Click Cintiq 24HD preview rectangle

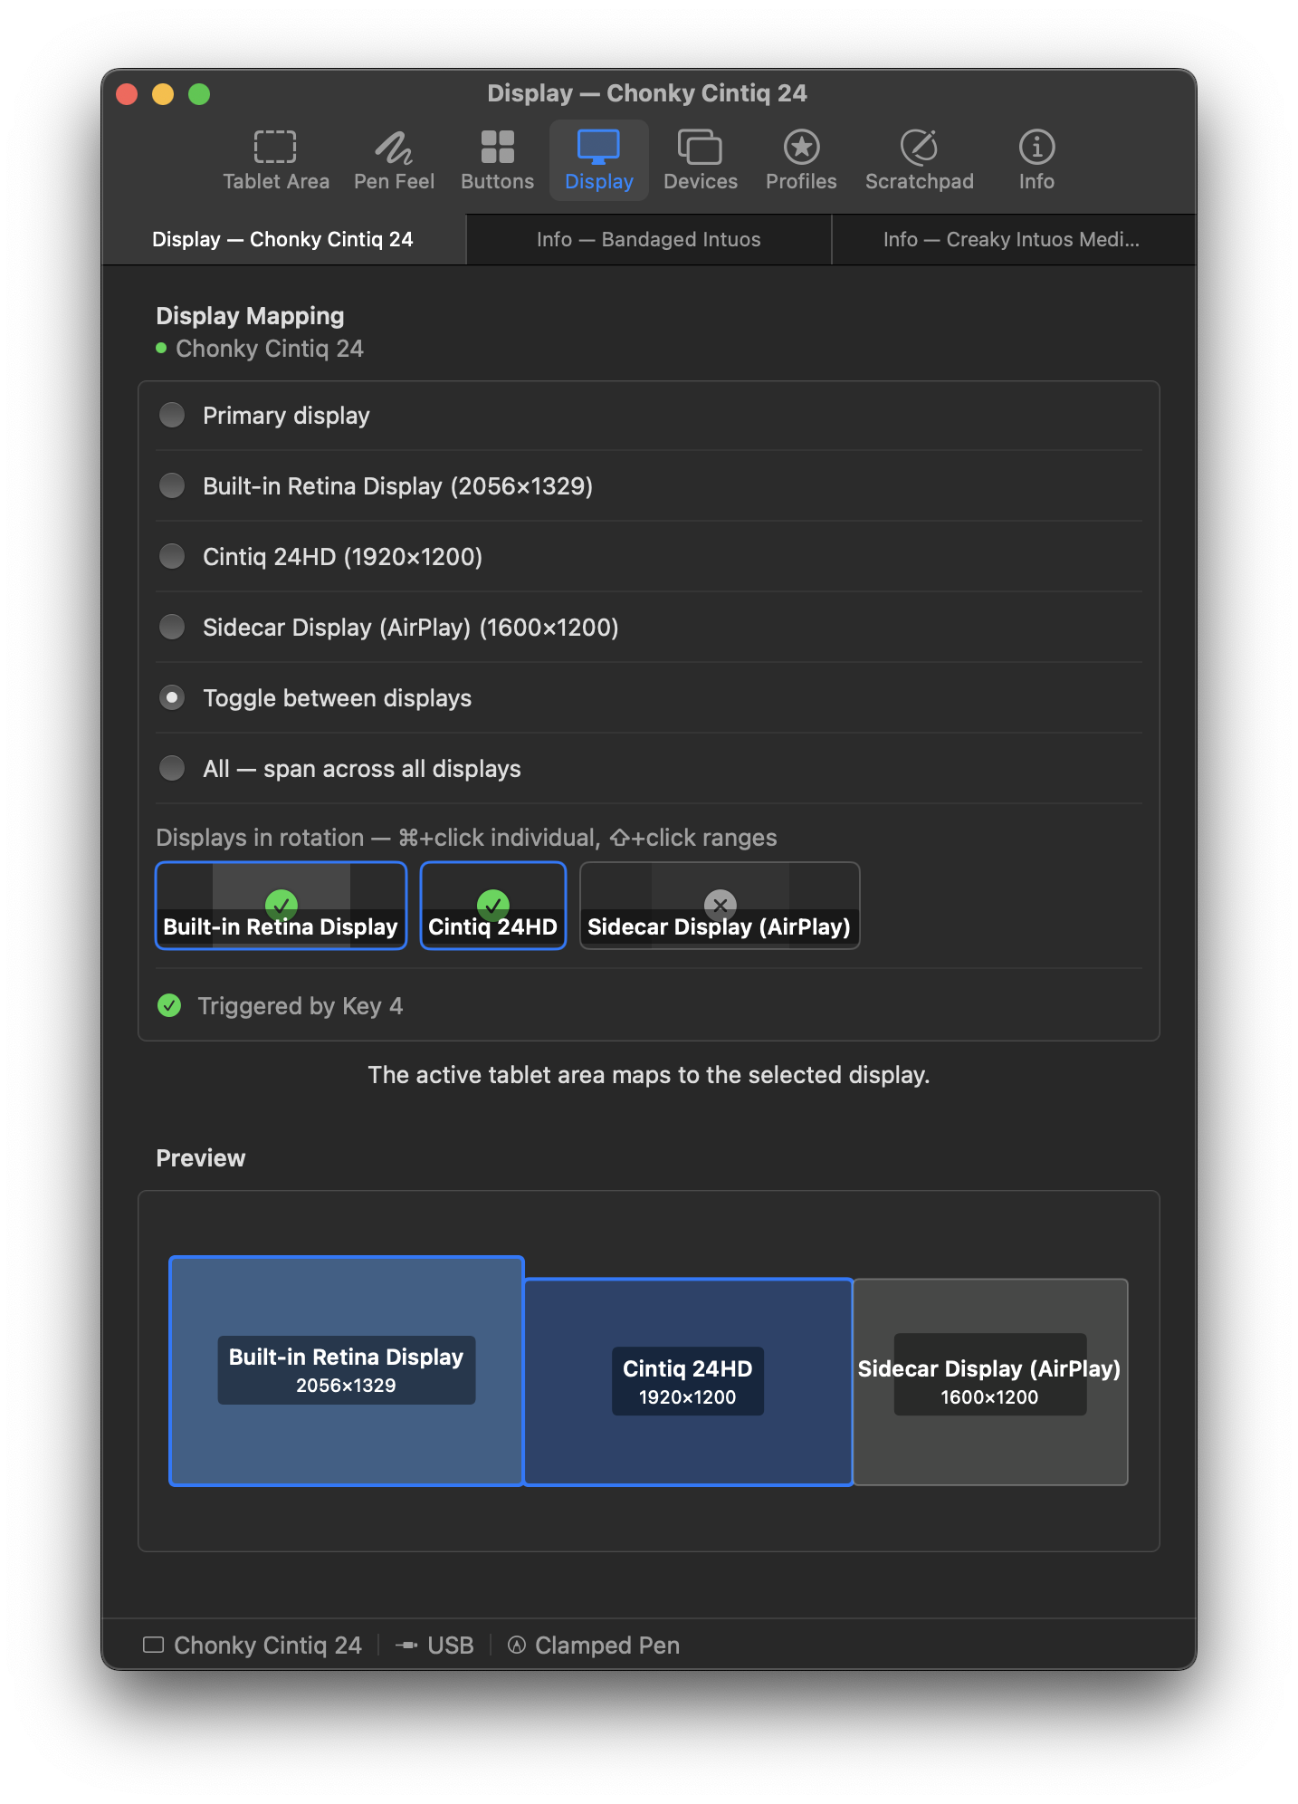(688, 1382)
